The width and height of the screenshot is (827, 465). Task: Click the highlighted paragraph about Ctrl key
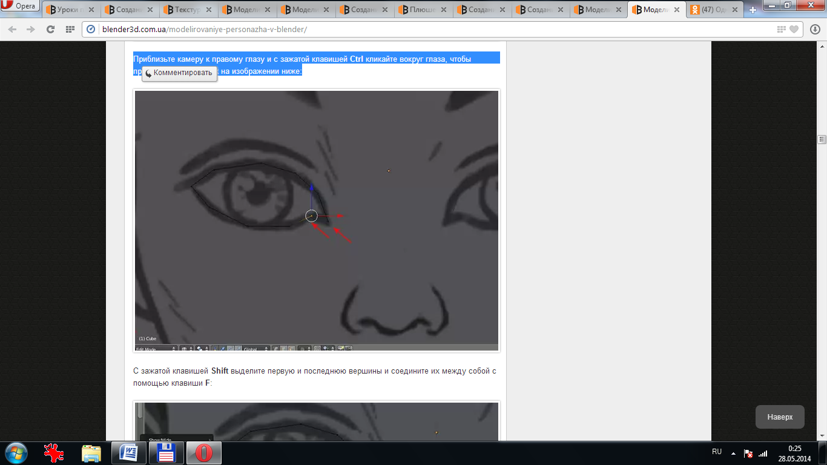click(317, 65)
